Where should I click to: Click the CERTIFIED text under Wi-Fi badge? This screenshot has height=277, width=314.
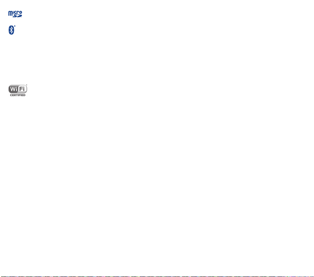click(x=17, y=95)
